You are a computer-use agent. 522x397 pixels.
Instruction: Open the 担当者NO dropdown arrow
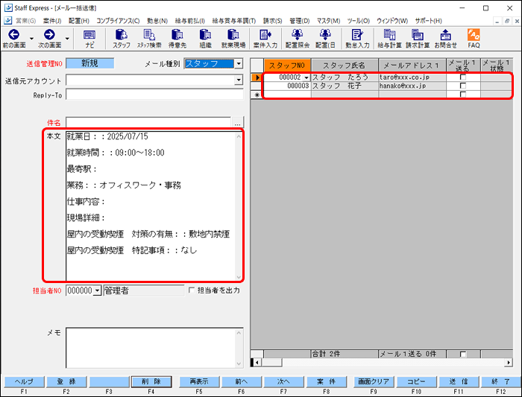[97, 290]
